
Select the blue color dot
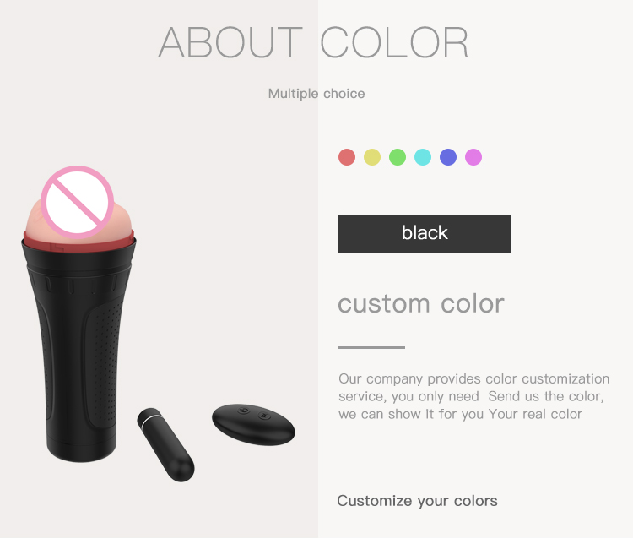coord(448,157)
